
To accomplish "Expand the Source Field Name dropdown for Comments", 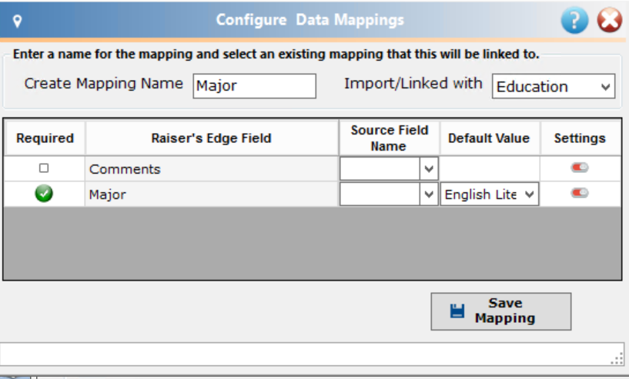I will click(428, 168).
